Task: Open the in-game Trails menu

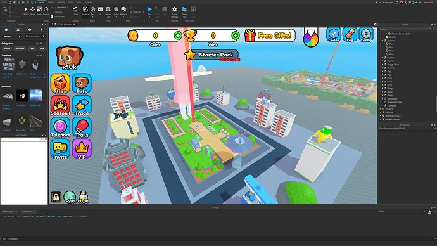Action: coord(82,127)
